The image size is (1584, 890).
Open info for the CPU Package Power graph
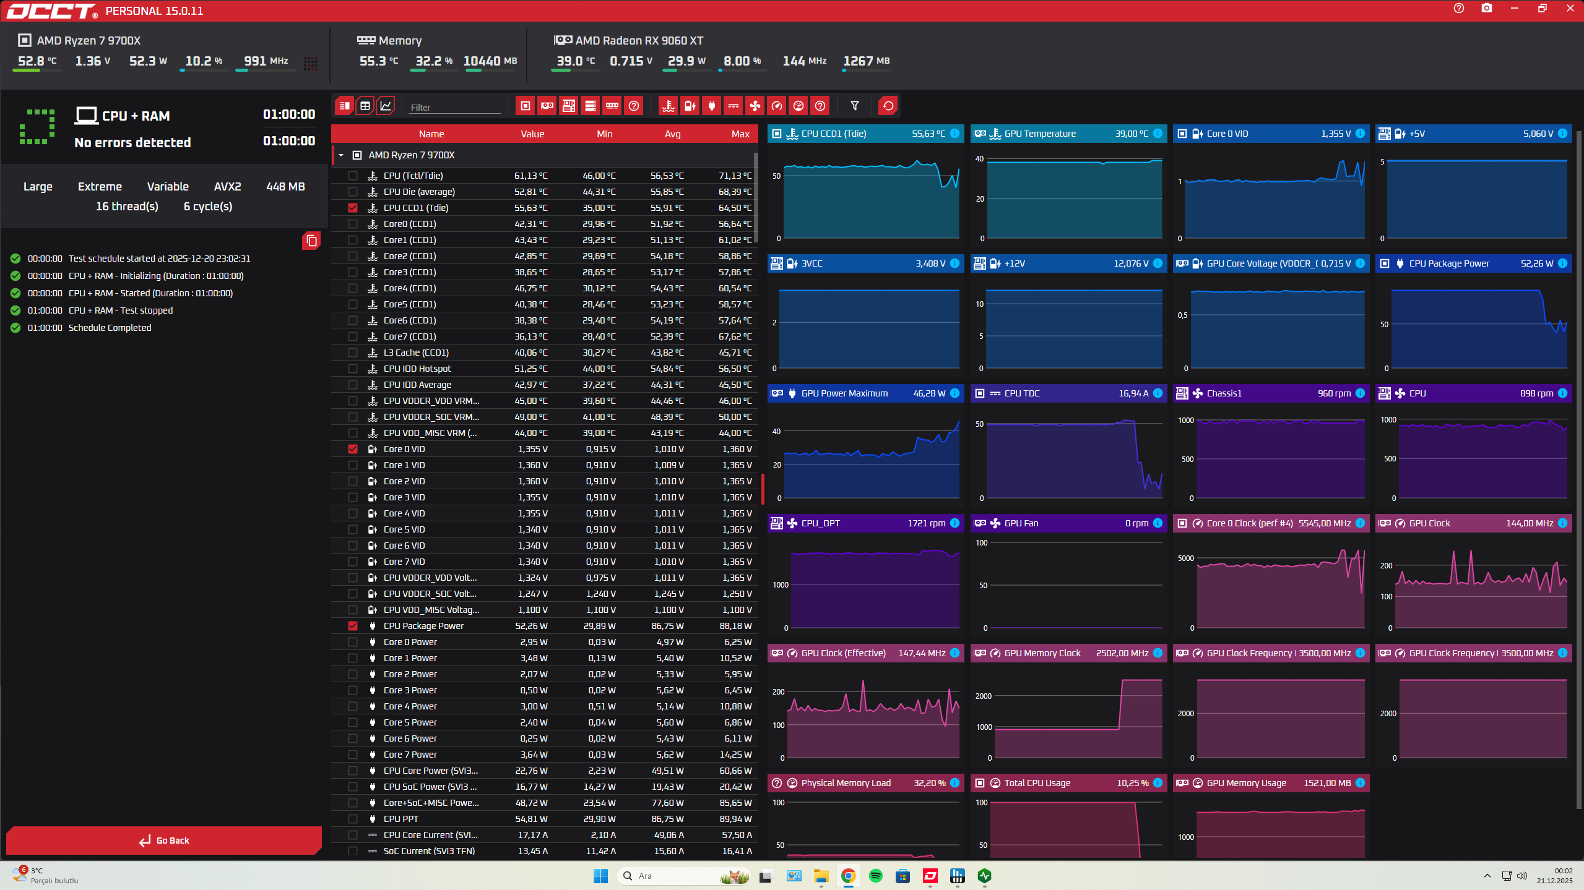1562,263
